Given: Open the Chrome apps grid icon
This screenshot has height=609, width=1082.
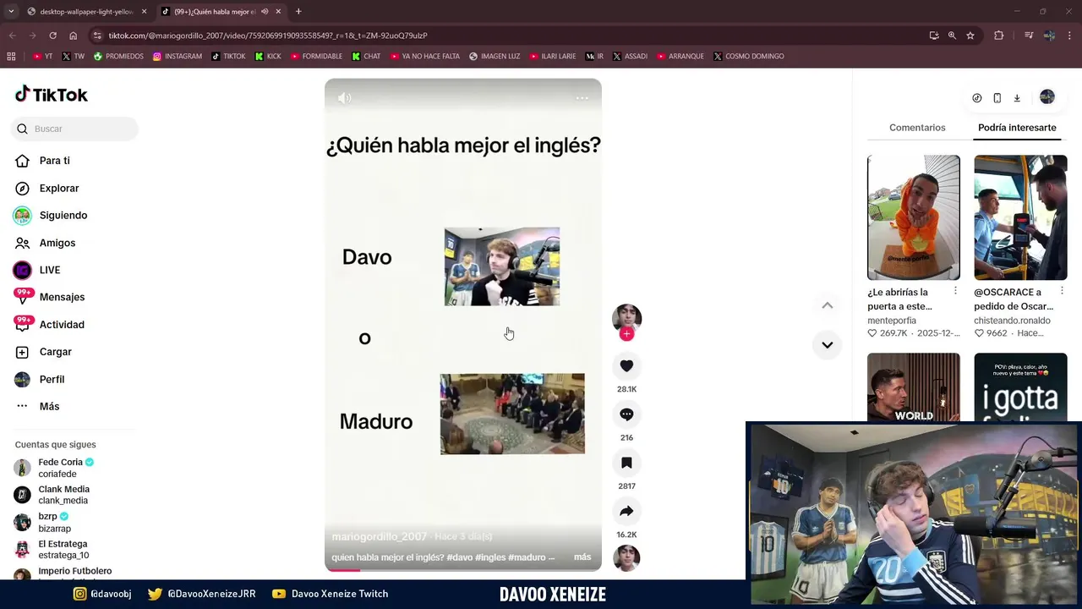Looking at the screenshot, I should [x=11, y=57].
